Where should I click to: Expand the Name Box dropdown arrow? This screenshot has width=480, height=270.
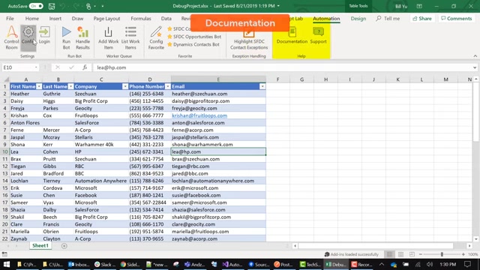[x=36, y=67]
